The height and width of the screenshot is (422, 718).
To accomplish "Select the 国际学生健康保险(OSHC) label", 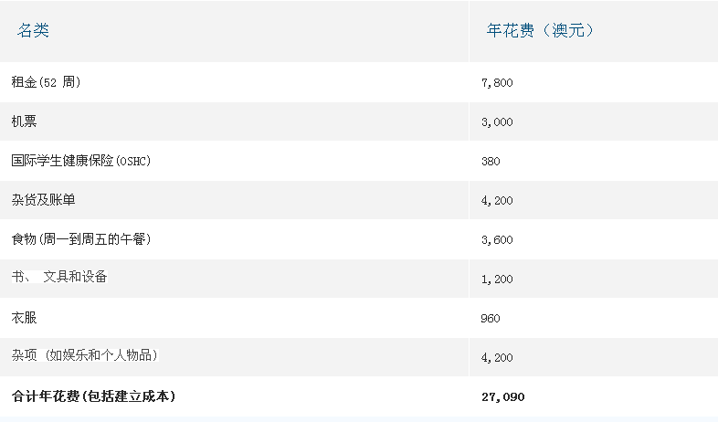I will click(81, 161).
